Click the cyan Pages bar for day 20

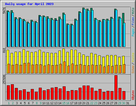click(x=84, y=28)
